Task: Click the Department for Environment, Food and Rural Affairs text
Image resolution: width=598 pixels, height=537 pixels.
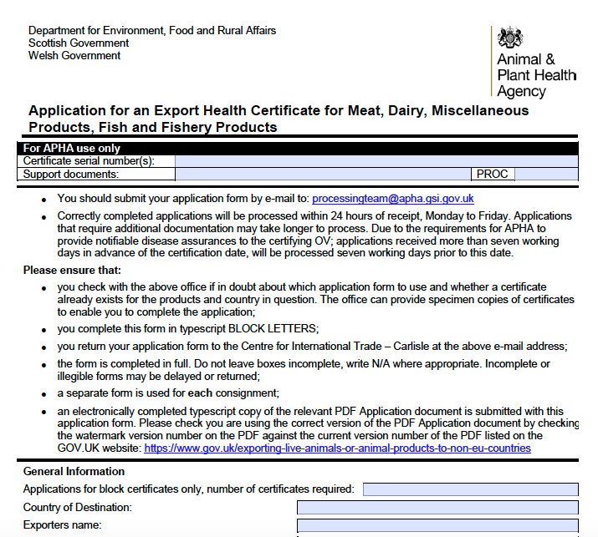Action: 152,30
